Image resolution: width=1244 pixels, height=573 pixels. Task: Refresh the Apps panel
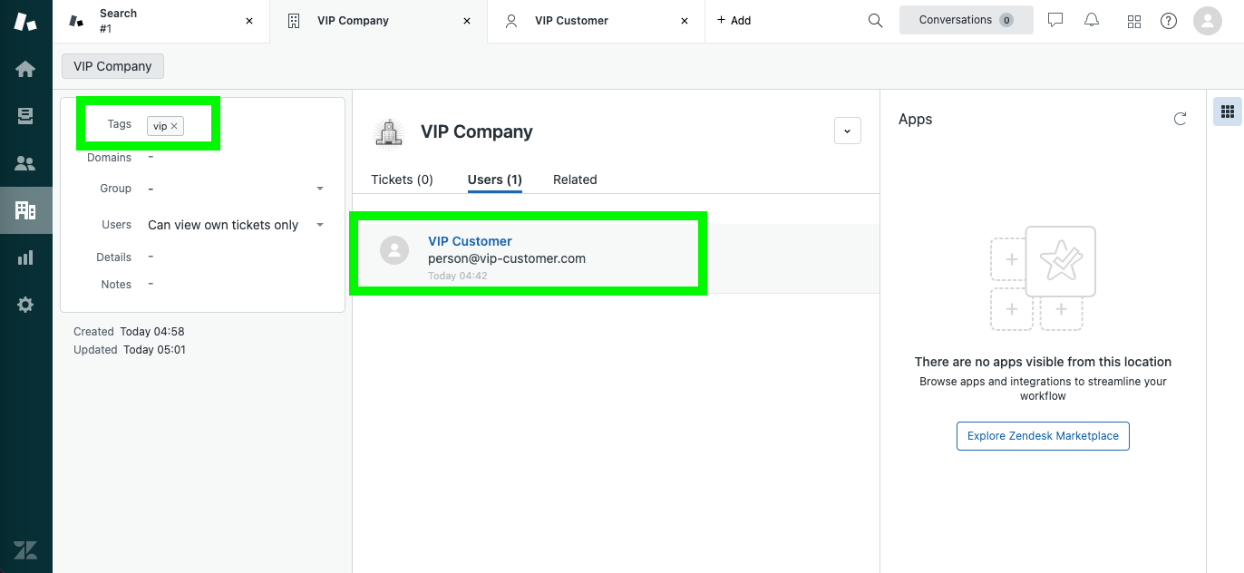(1180, 119)
